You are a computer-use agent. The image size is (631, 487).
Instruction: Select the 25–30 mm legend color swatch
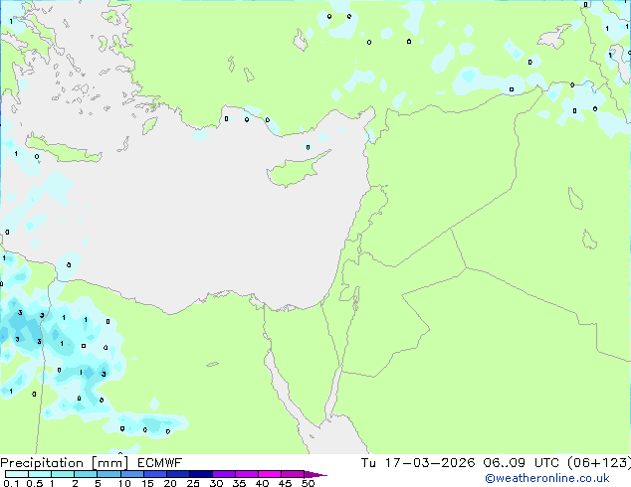pyautogui.click(x=200, y=474)
